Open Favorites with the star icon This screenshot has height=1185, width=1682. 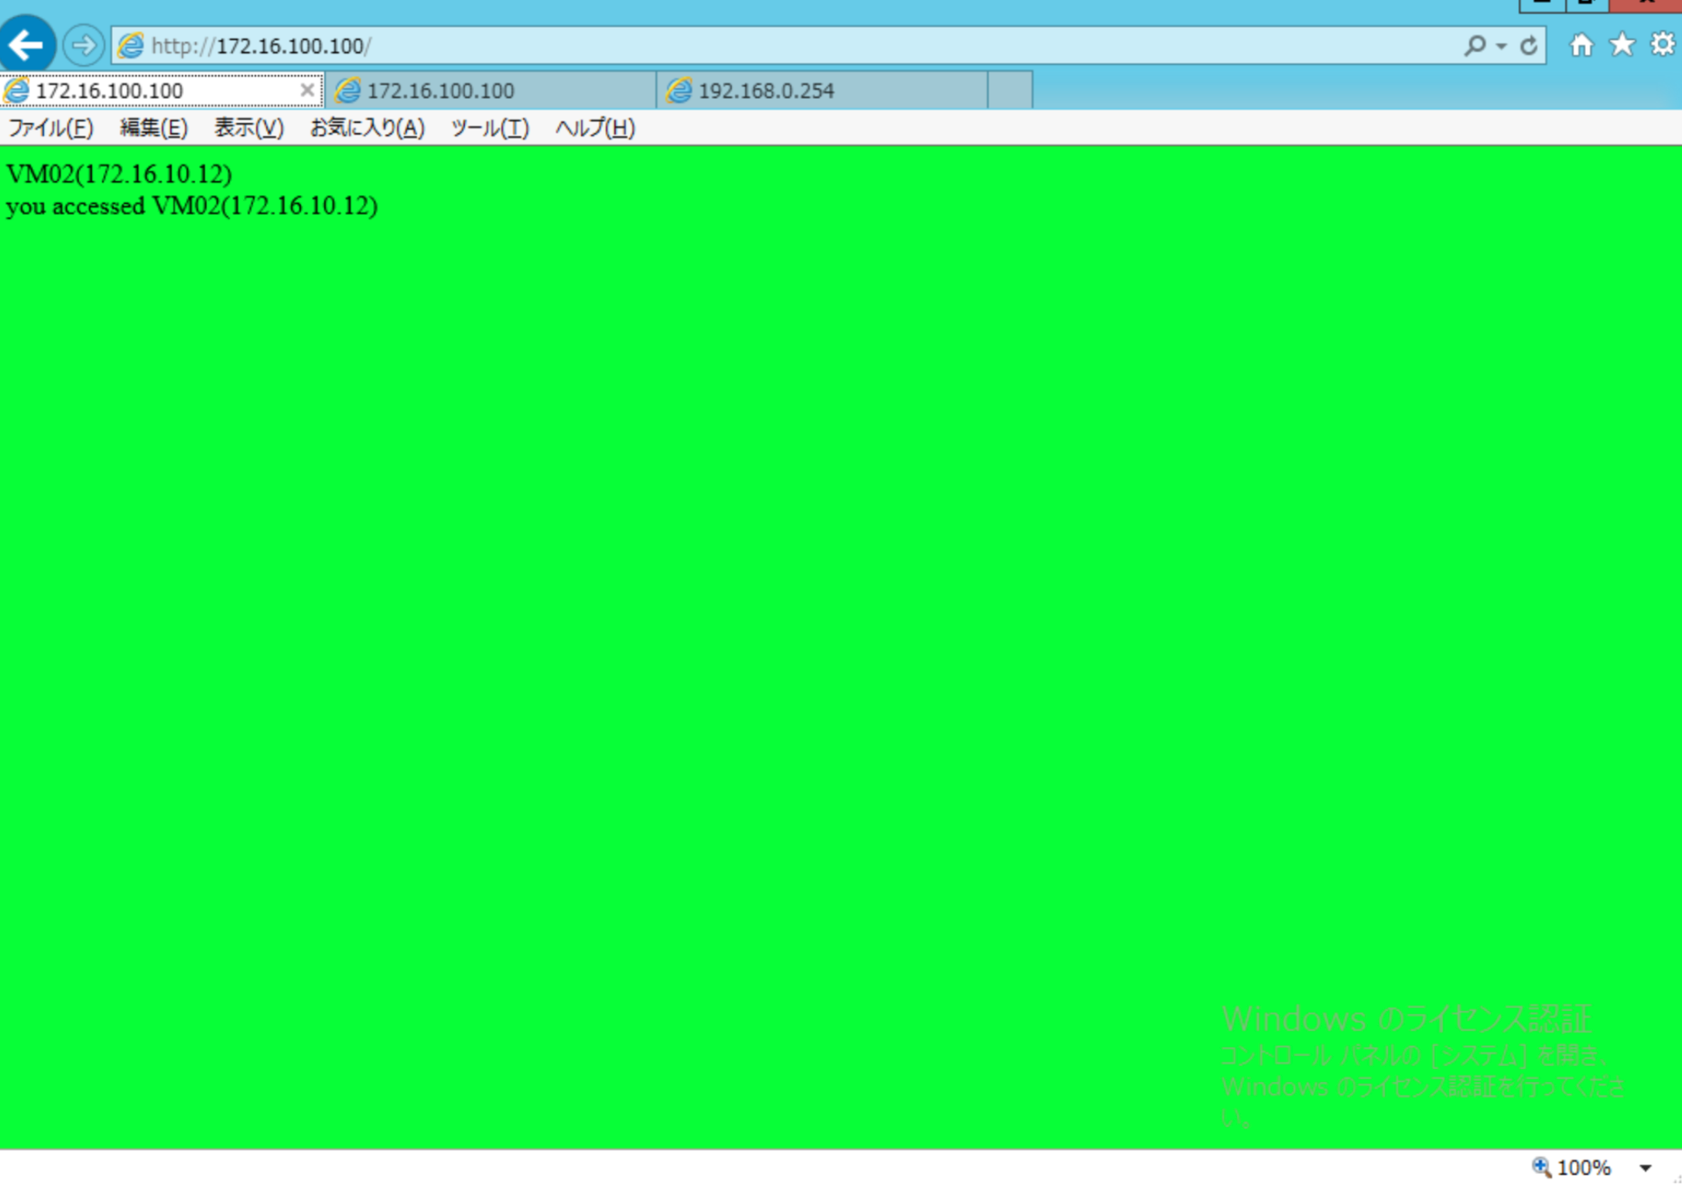pos(1622,44)
